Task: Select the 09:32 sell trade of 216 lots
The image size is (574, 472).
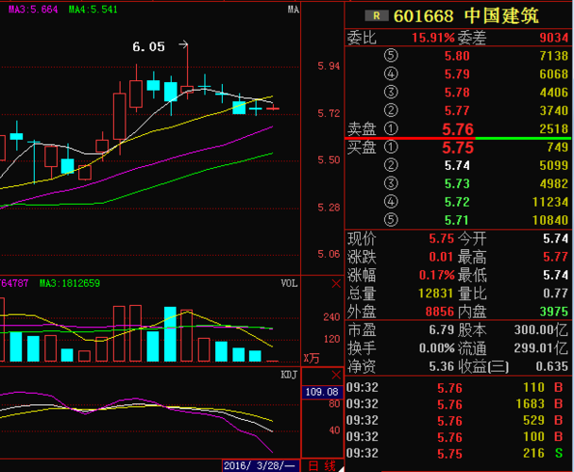Action: point(455,454)
